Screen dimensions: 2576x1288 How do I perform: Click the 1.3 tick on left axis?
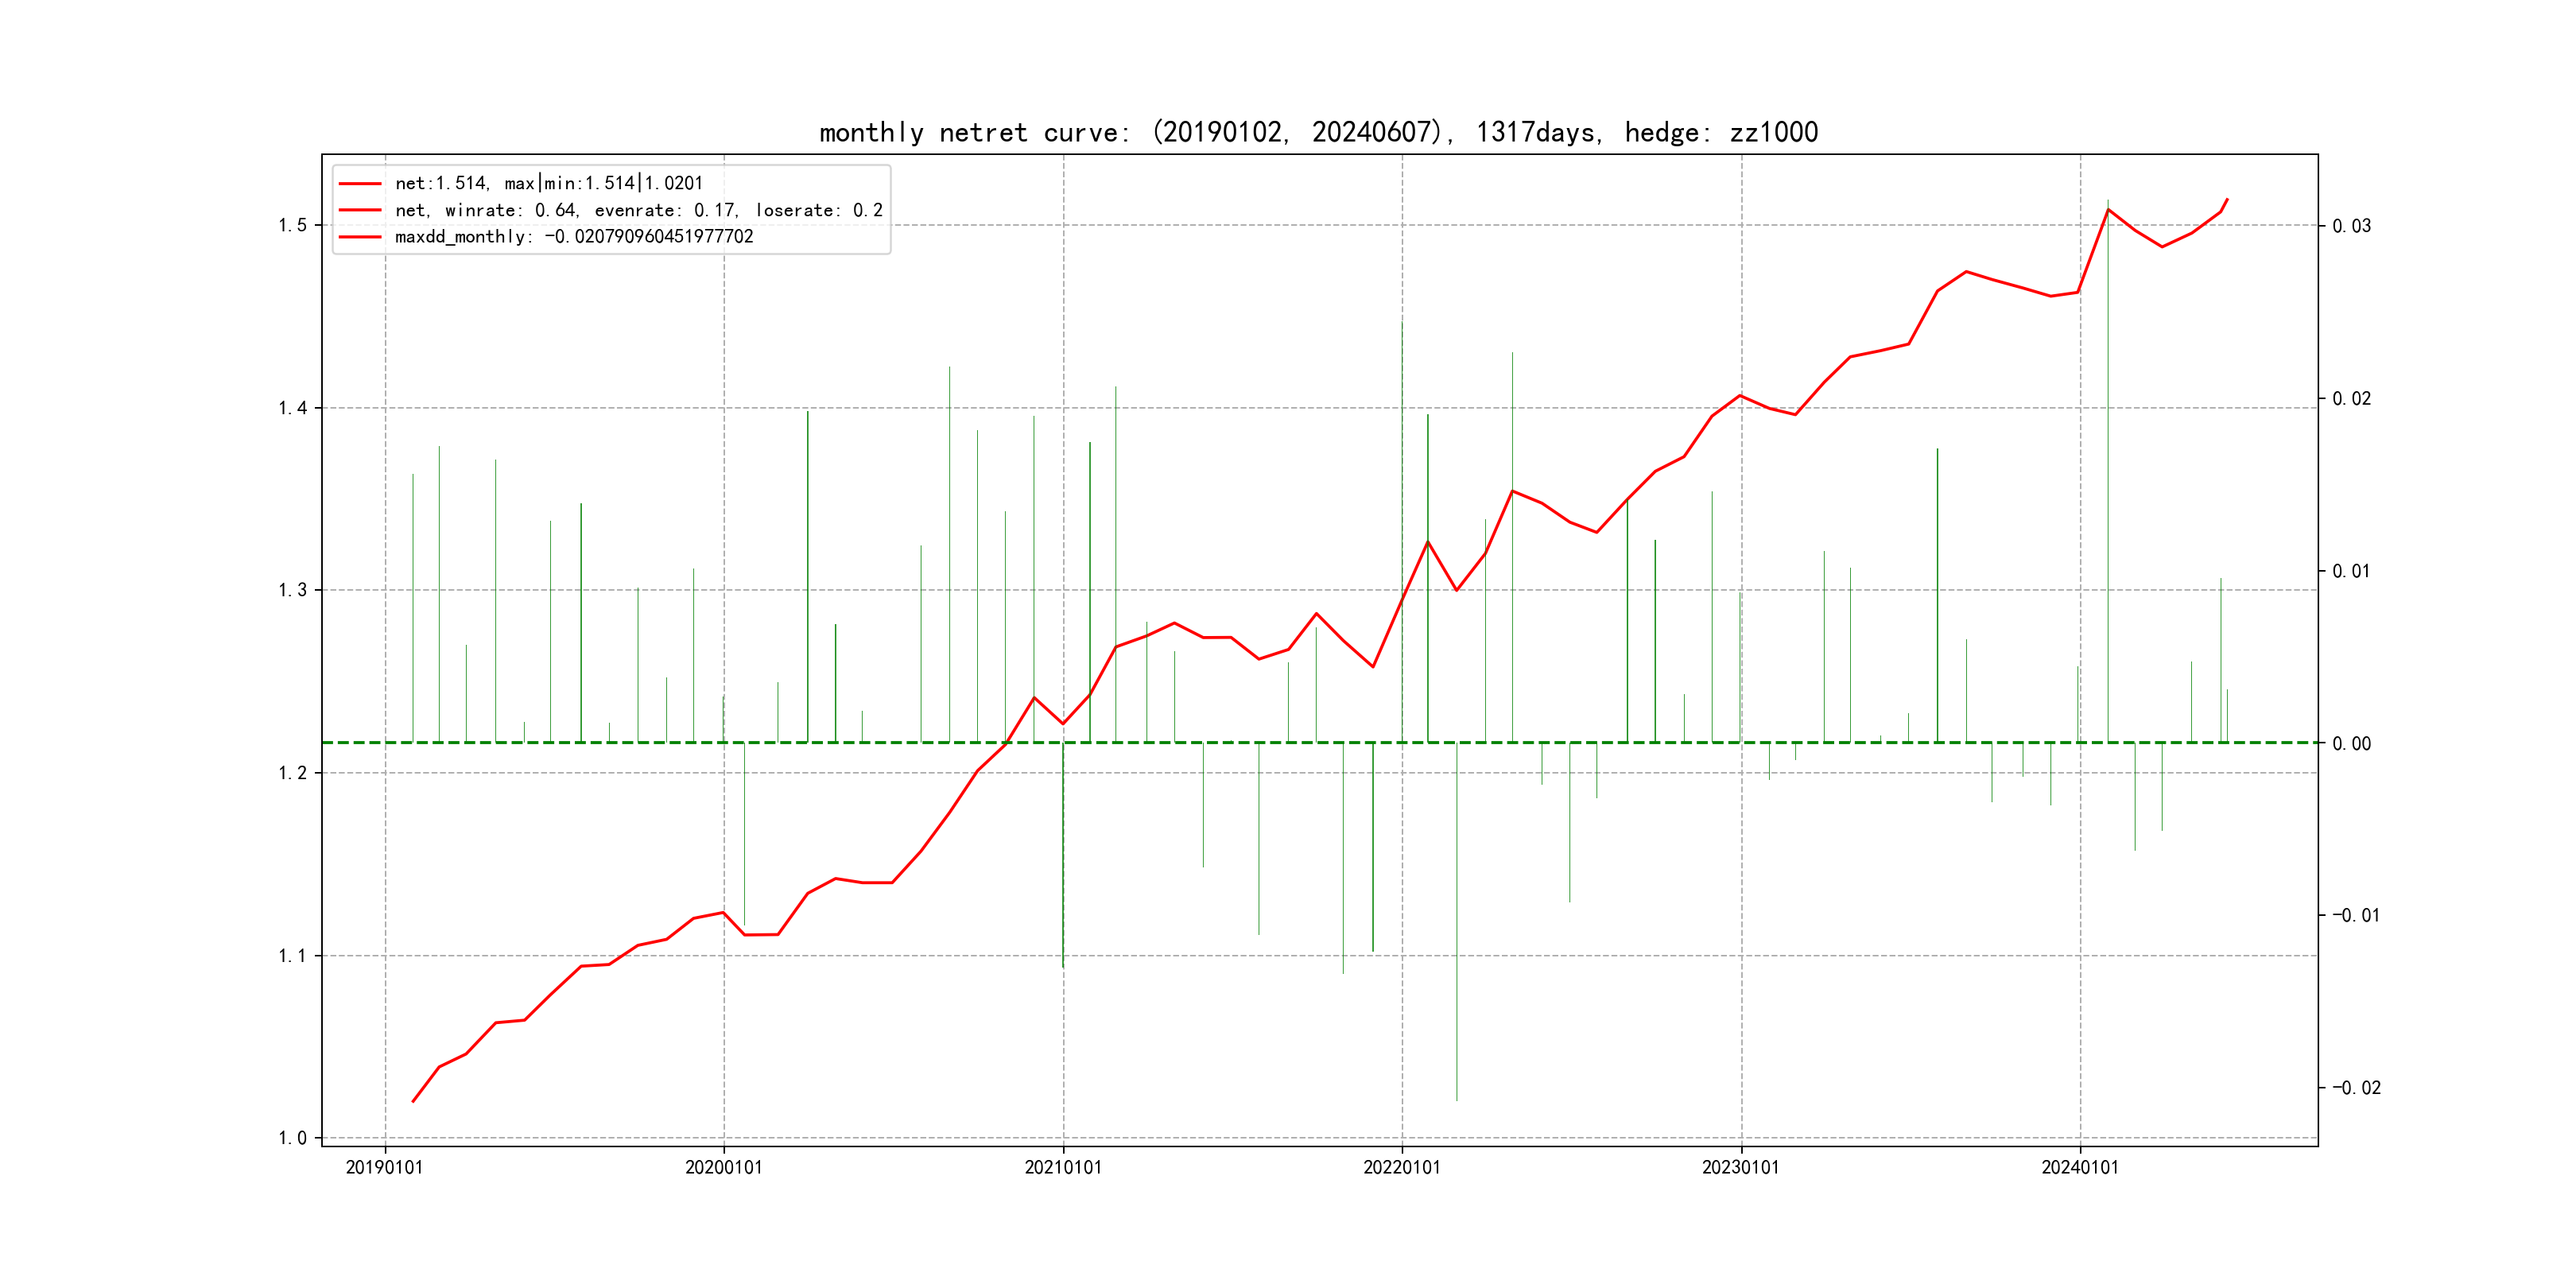point(292,590)
